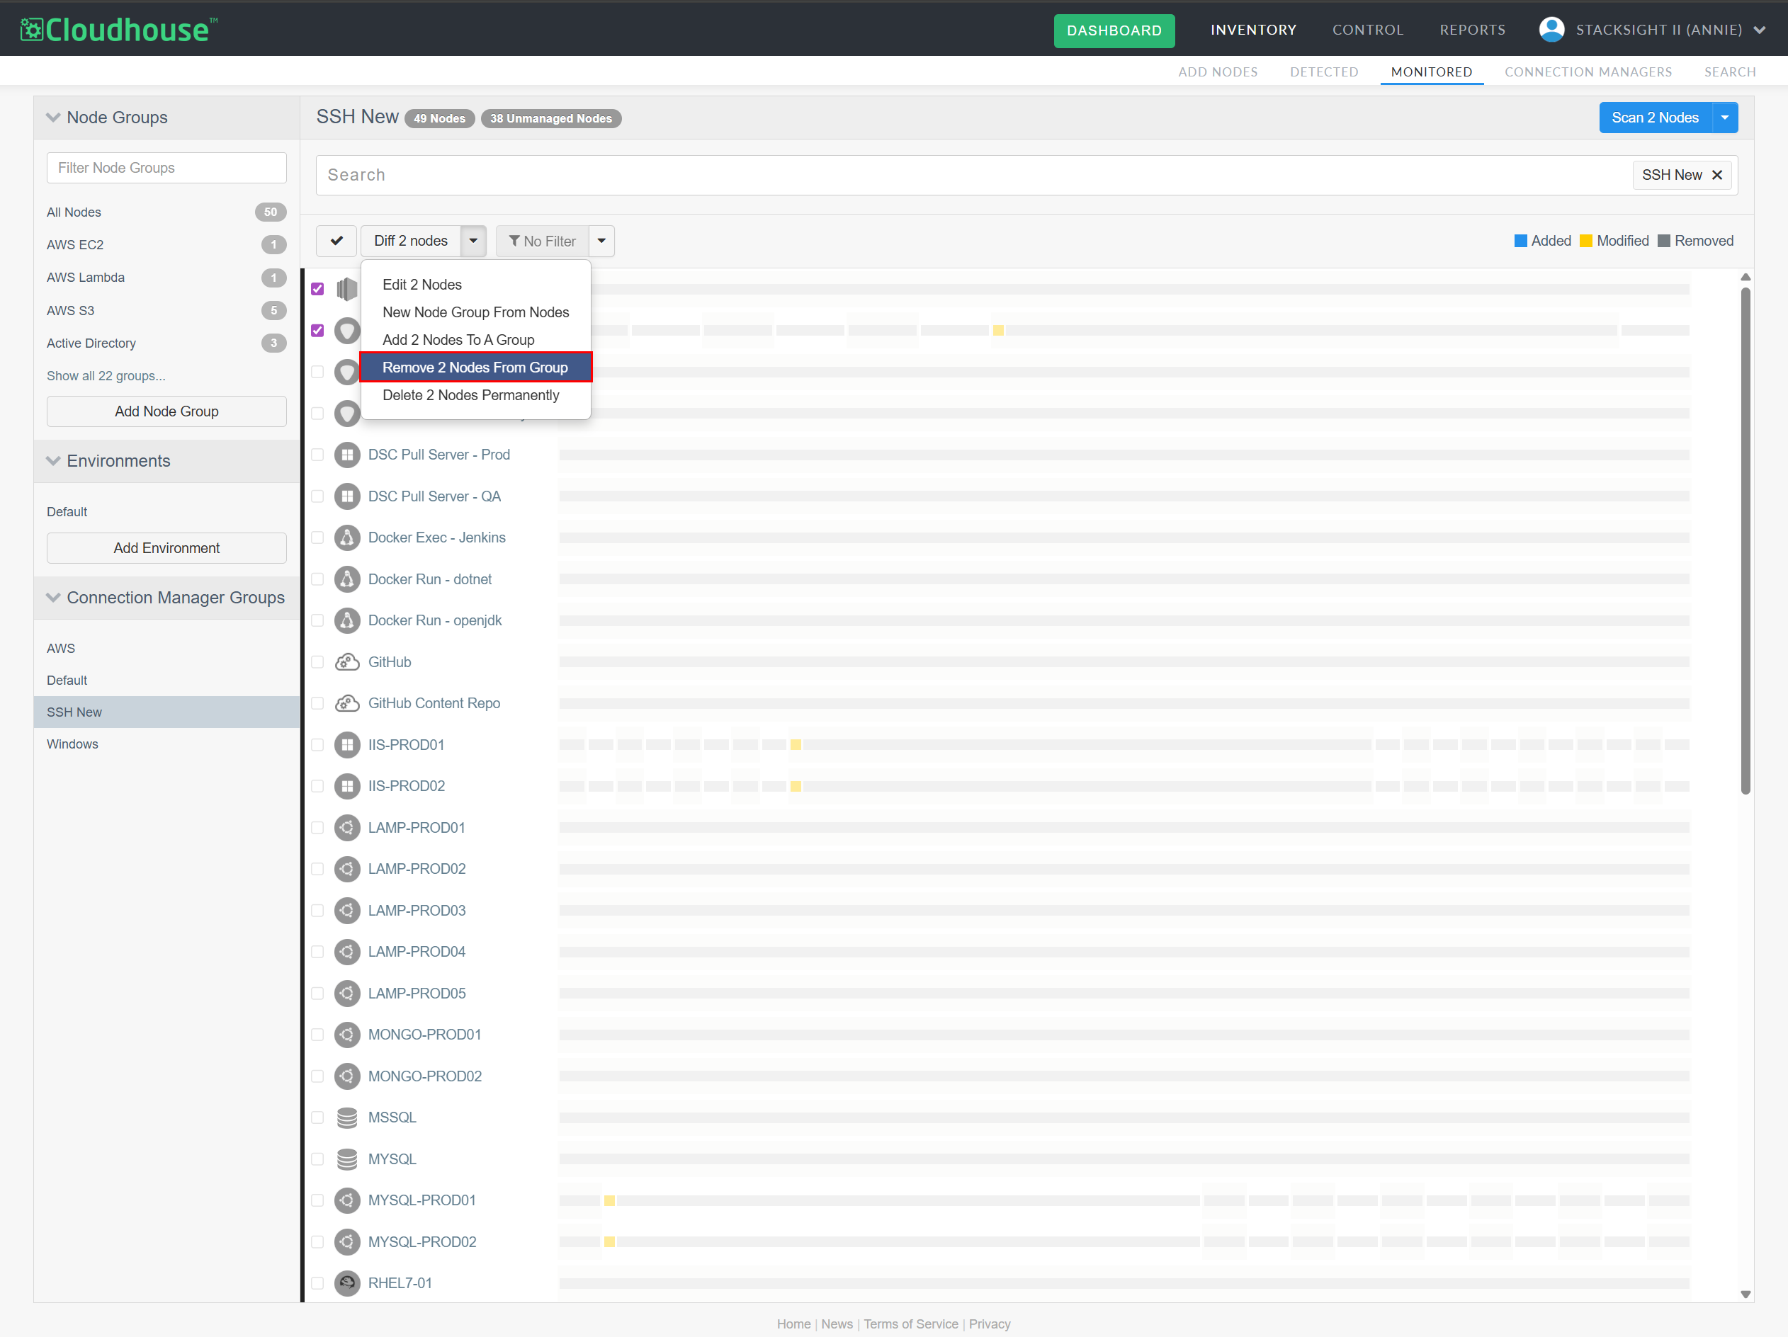The image size is (1788, 1337).
Task: Click the select-all checkmark button
Action: click(336, 241)
